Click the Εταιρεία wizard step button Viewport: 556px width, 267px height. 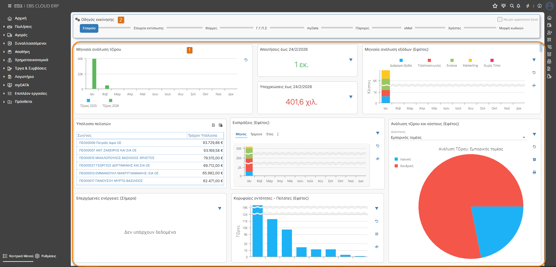(89, 28)
